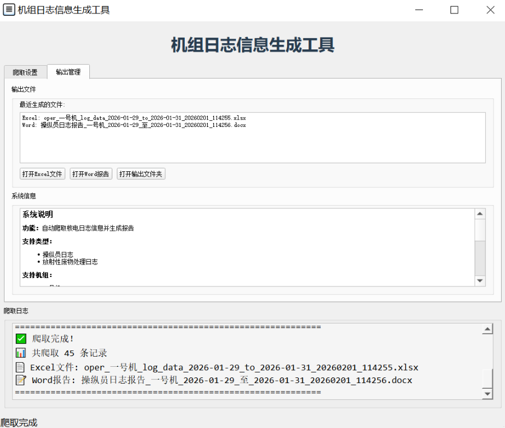Screen dimensions: 505x428
Task: Switch to the 爬取设置 tab
Action: [x=25, y=72]
